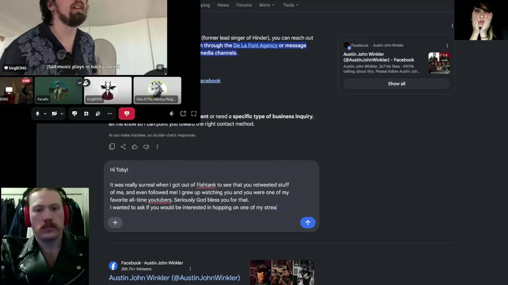Enter fullscreen for the call

click(x=194, y=114)
